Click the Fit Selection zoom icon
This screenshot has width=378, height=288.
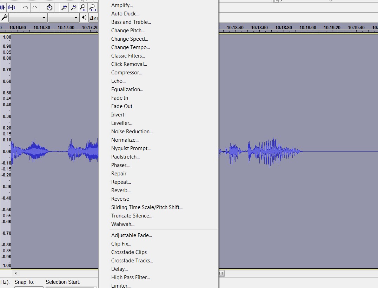[x=83, y=7]
